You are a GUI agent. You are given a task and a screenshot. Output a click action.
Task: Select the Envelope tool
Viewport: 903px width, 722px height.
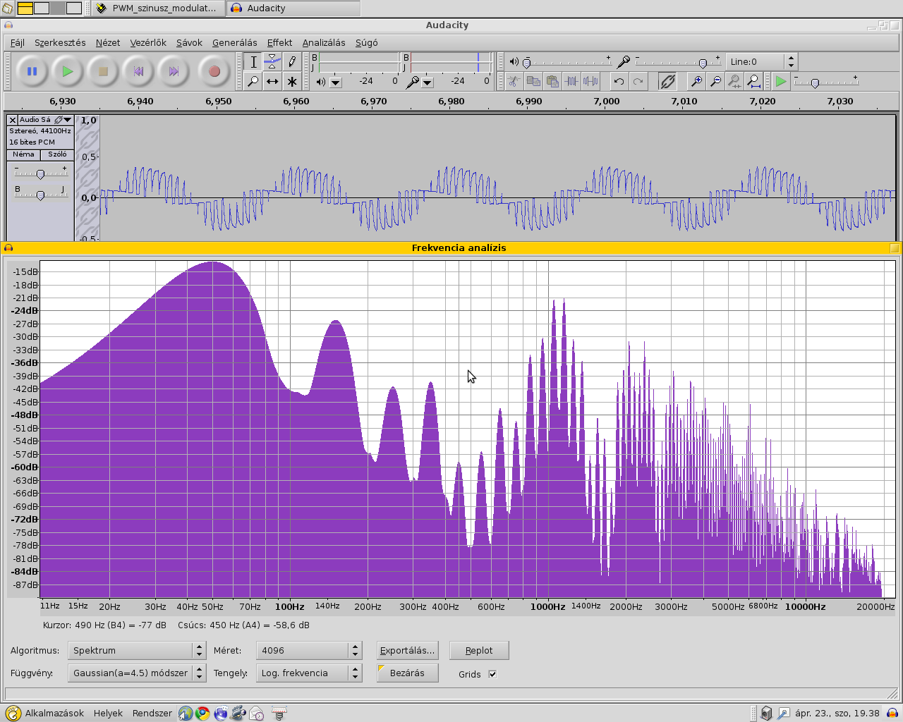pyautogui.click(x=272, y=62)
